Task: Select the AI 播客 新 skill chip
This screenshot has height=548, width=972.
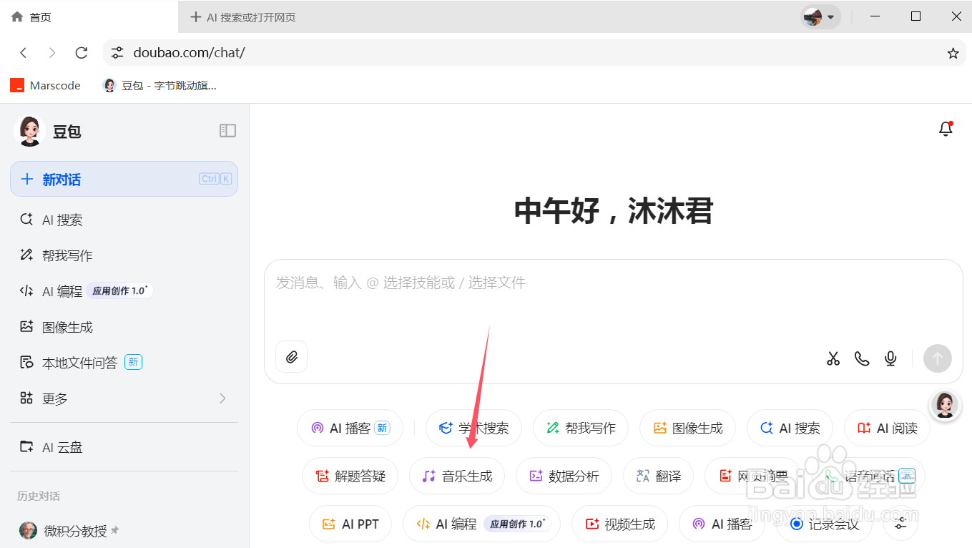Action: [x=350, y=428]
